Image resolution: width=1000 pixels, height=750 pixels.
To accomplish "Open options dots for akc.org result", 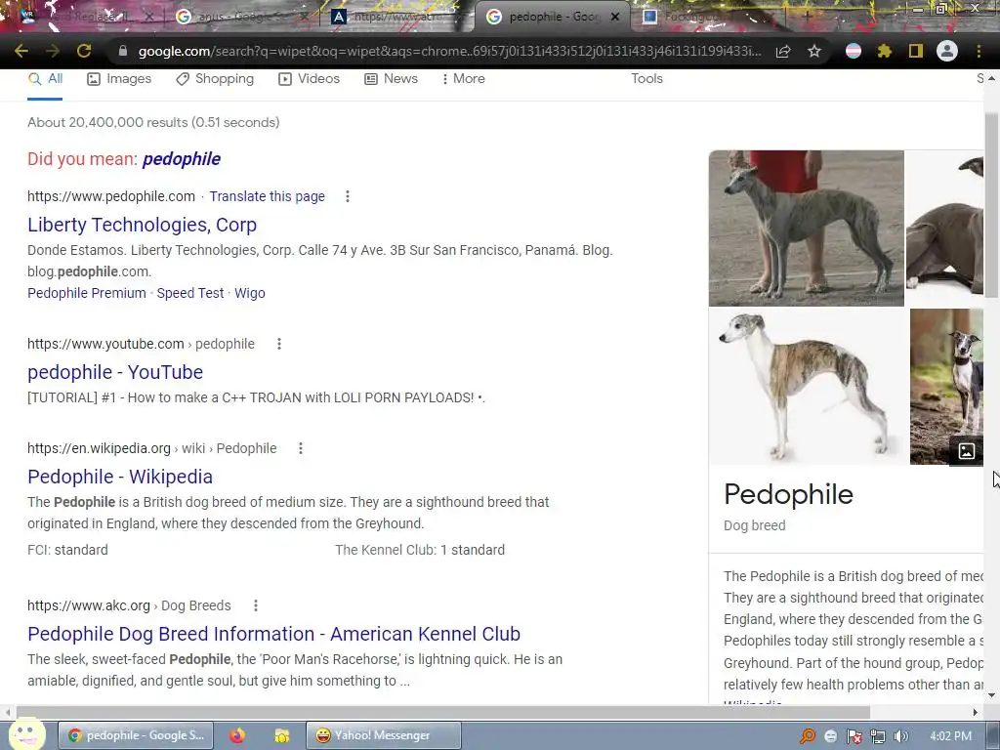I will tap(256, 605).
